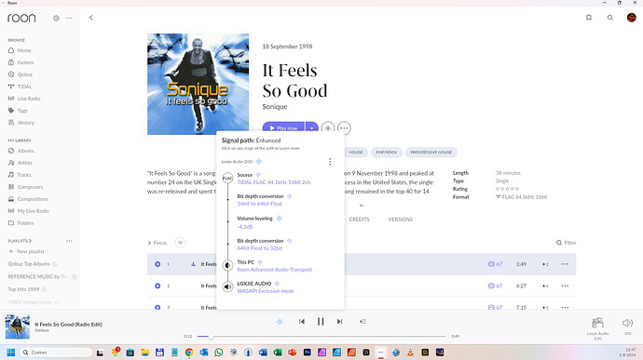Open the Lоxjie Audio zone picker icon

tap(597, 323)
